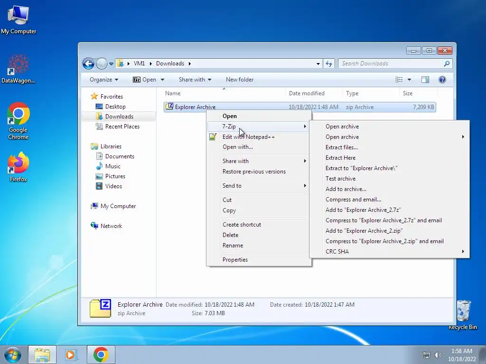
Task: Choose Edit with Notepad++
Action: tap(259, 137)
